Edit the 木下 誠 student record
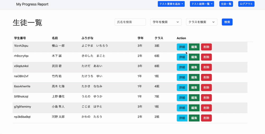Screen dimensions: 265x134 pos(194,57)
